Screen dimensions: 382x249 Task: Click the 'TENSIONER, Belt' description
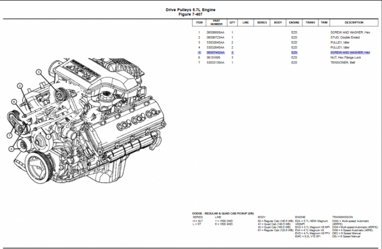(343, 62)
